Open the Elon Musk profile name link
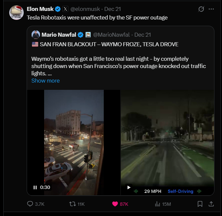 [x=40, y=9]
